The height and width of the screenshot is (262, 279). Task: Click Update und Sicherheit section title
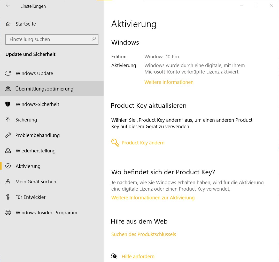click(30, 54)
